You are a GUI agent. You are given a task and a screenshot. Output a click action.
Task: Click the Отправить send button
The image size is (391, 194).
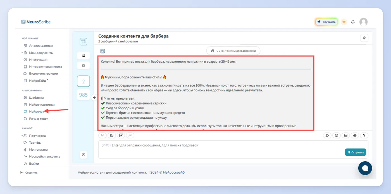coord(356,152)
